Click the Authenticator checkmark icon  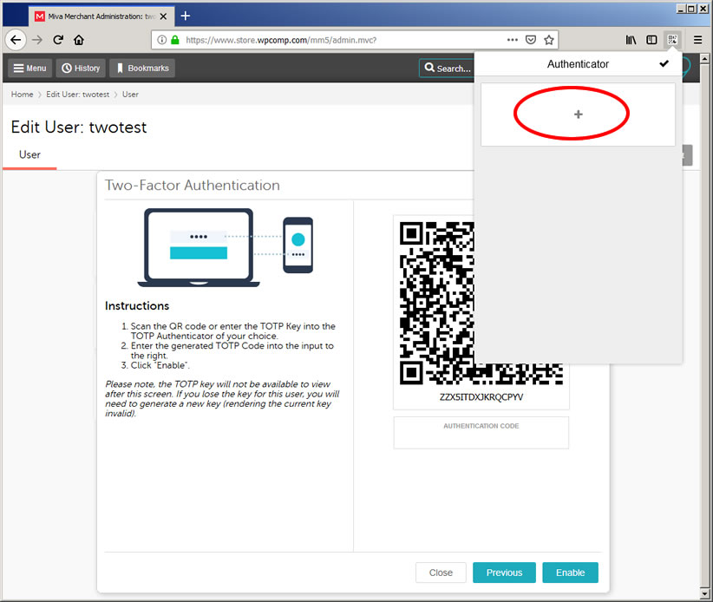(x=664, y=64)
